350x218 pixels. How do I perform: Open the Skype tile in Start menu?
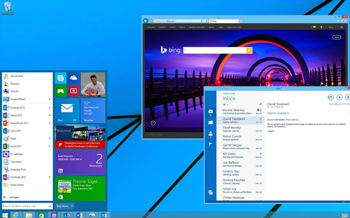(x=60, y=78)
